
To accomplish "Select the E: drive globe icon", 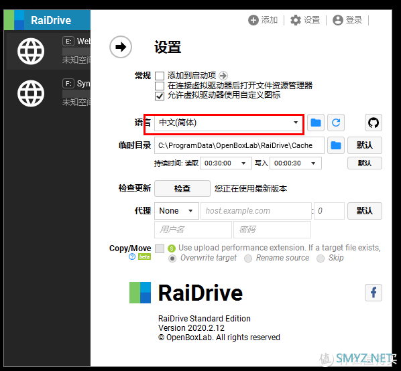I will (31, 51).
